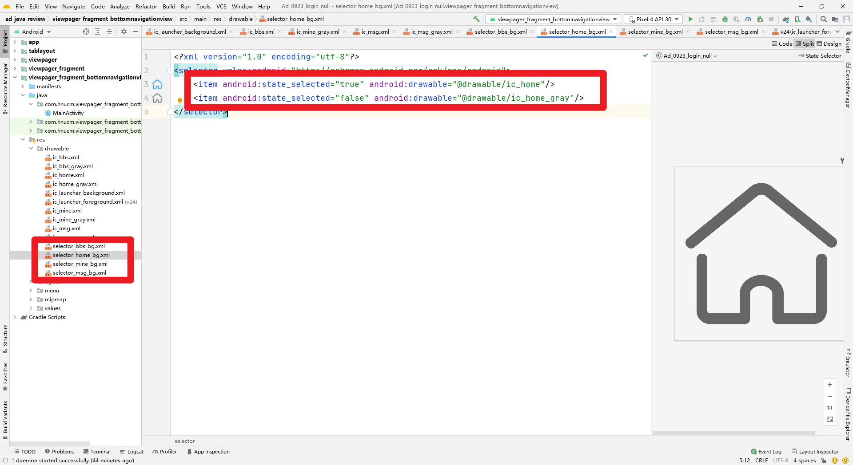Open the App Inspection window

pos(208,452)
